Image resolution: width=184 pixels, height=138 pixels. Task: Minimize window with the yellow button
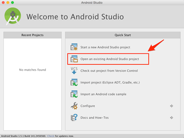pyautogui.click(x=8, y=3)
